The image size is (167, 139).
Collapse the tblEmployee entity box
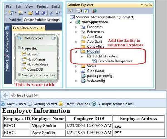[54, 38]
